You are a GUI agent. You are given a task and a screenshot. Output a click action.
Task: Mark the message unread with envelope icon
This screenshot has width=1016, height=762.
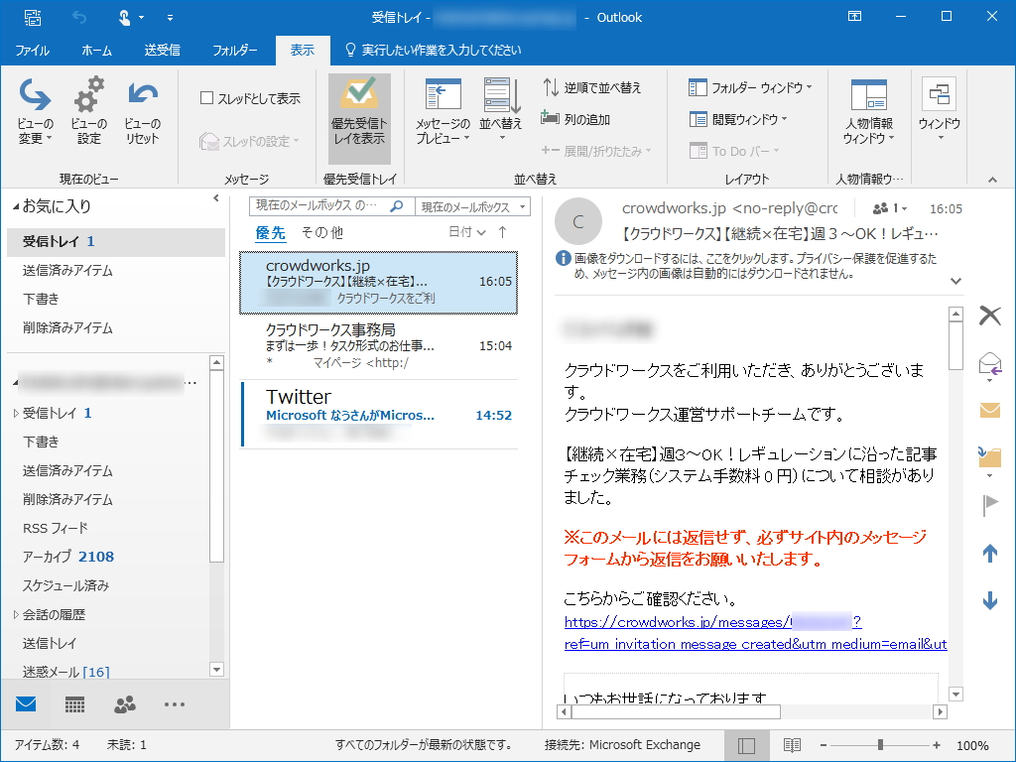[989, 409]
